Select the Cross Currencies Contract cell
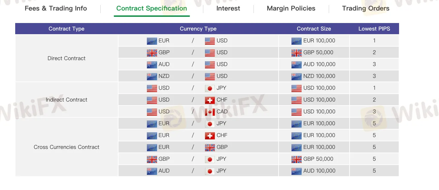 pyautogui.click(x=67, y=147)
